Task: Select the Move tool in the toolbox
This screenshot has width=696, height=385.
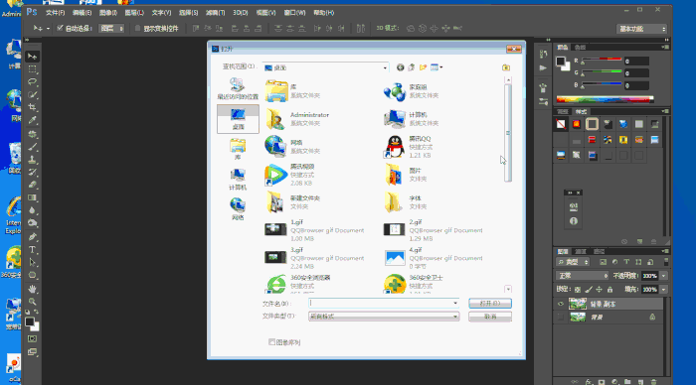Action: click(32, 57)
